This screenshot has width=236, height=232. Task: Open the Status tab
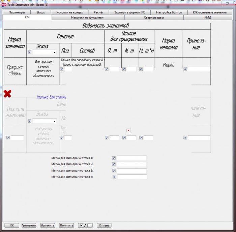pos(41,12)
